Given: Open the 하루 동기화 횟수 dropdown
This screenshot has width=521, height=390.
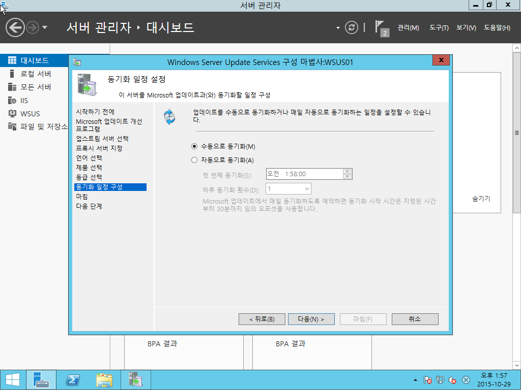Looking at the screenshot, I should [x=288, y=189].
